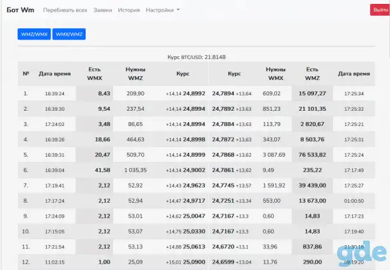Click the red Выйти logout button

[380, 10]
